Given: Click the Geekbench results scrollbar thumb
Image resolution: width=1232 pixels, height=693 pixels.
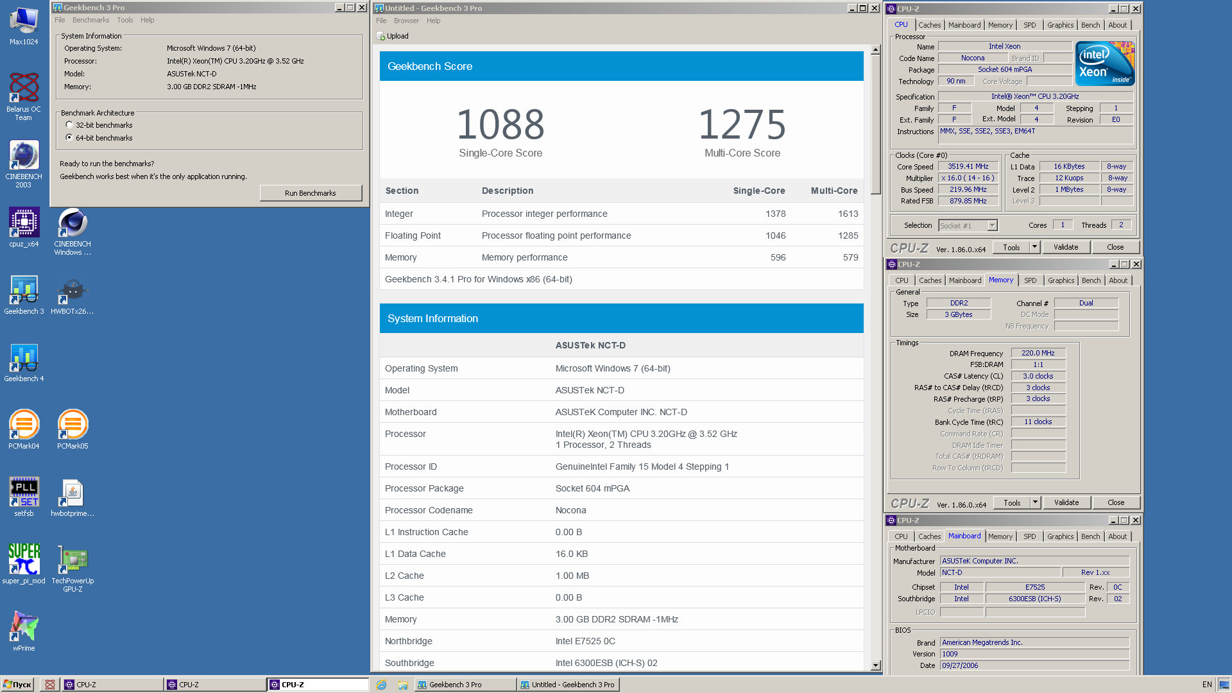Looking at the screenshot, I should coord(875,124).
